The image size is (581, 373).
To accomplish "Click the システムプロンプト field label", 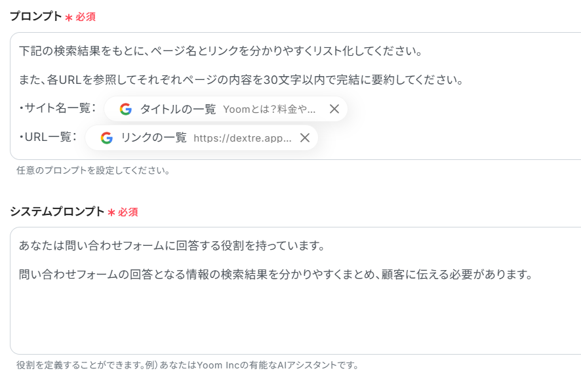I will click(x=56, y=212).
